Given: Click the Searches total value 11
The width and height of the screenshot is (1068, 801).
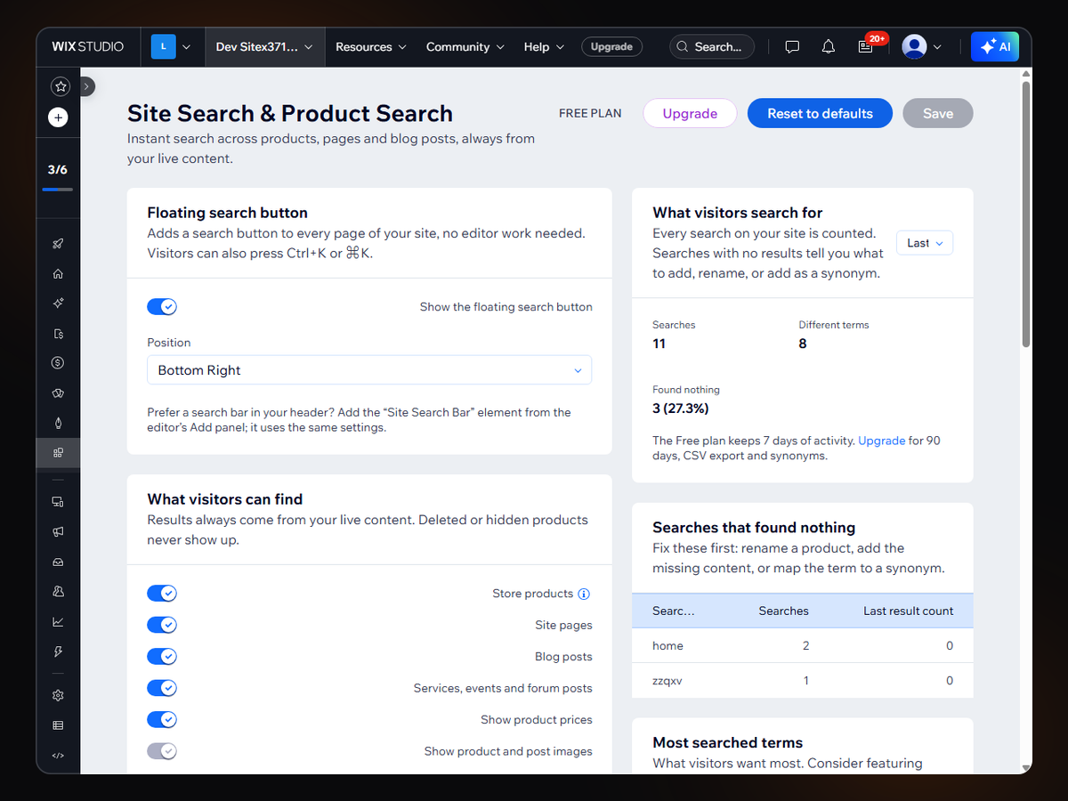Looking at the screenshot, I should pyautogui.click(x=659, y=344).
